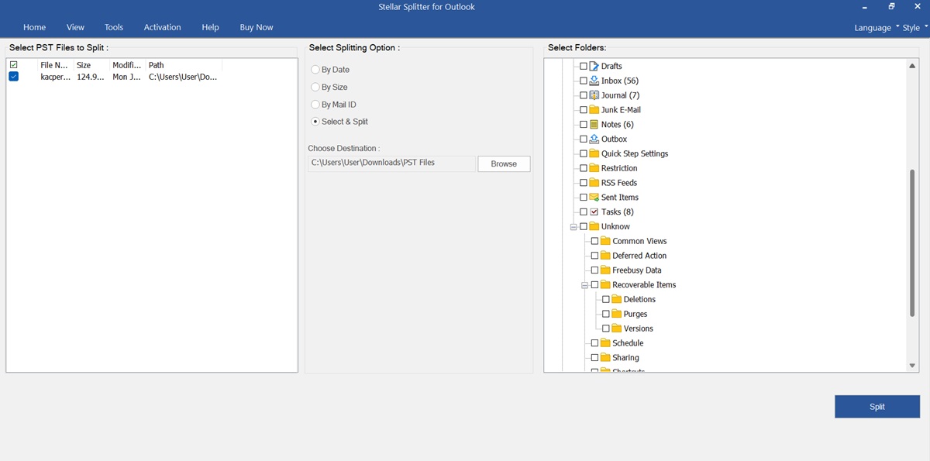Click the Inbox folder icon
This screenshot has width=930, height=461.
click(x=594, y=81)
